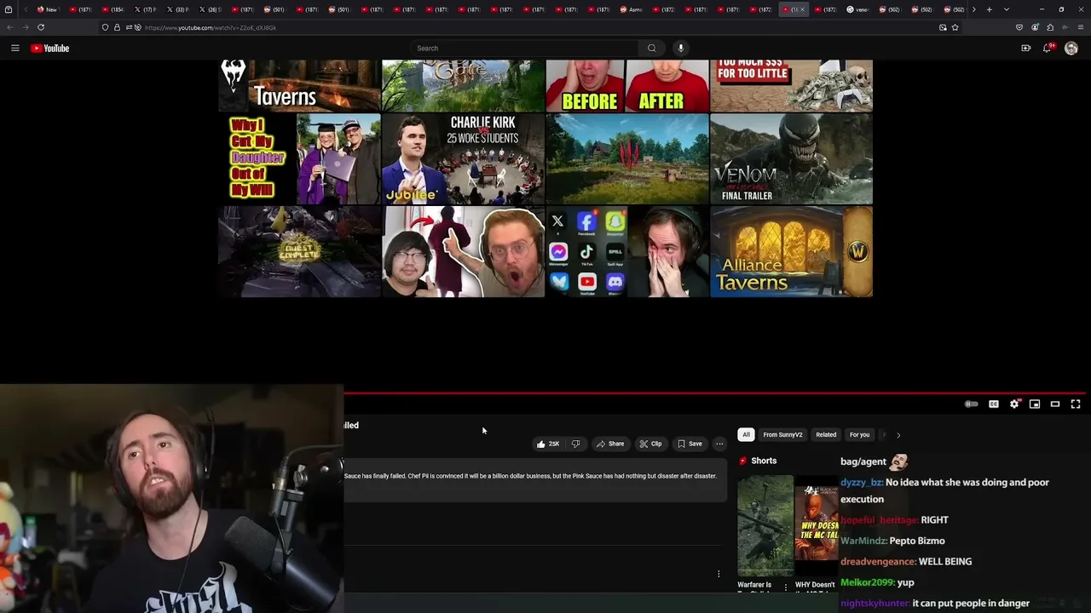Image resolution: width=1091 pixels, height=613 pixels.
Task: Bookmark the page with the star icon
Action: tap(955, 27)
